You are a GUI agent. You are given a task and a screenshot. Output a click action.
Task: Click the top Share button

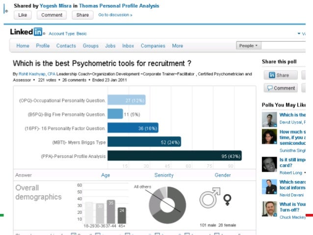click(x=82, y=15)
